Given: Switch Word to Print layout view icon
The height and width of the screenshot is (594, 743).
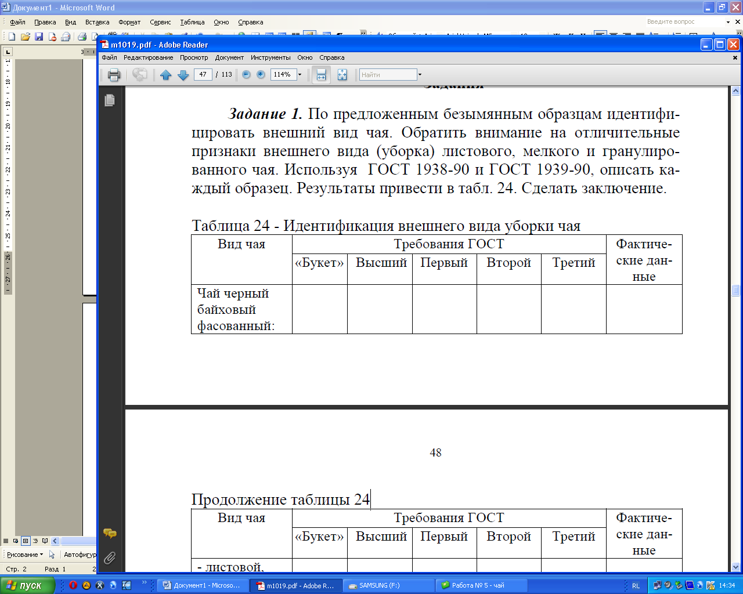Looking at the screenshot, I should pos(26,541).
